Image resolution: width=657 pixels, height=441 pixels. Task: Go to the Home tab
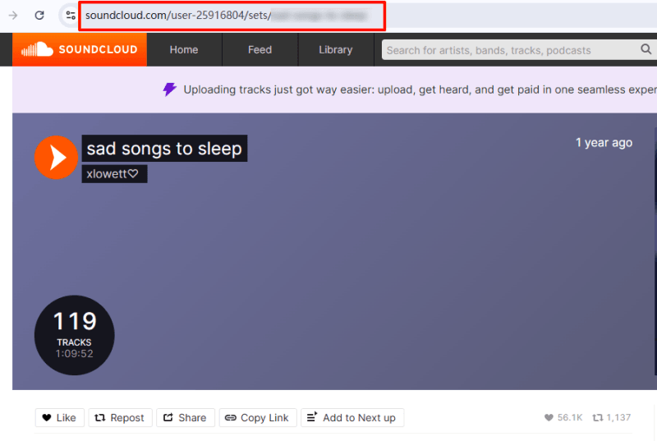click(184, 50)
